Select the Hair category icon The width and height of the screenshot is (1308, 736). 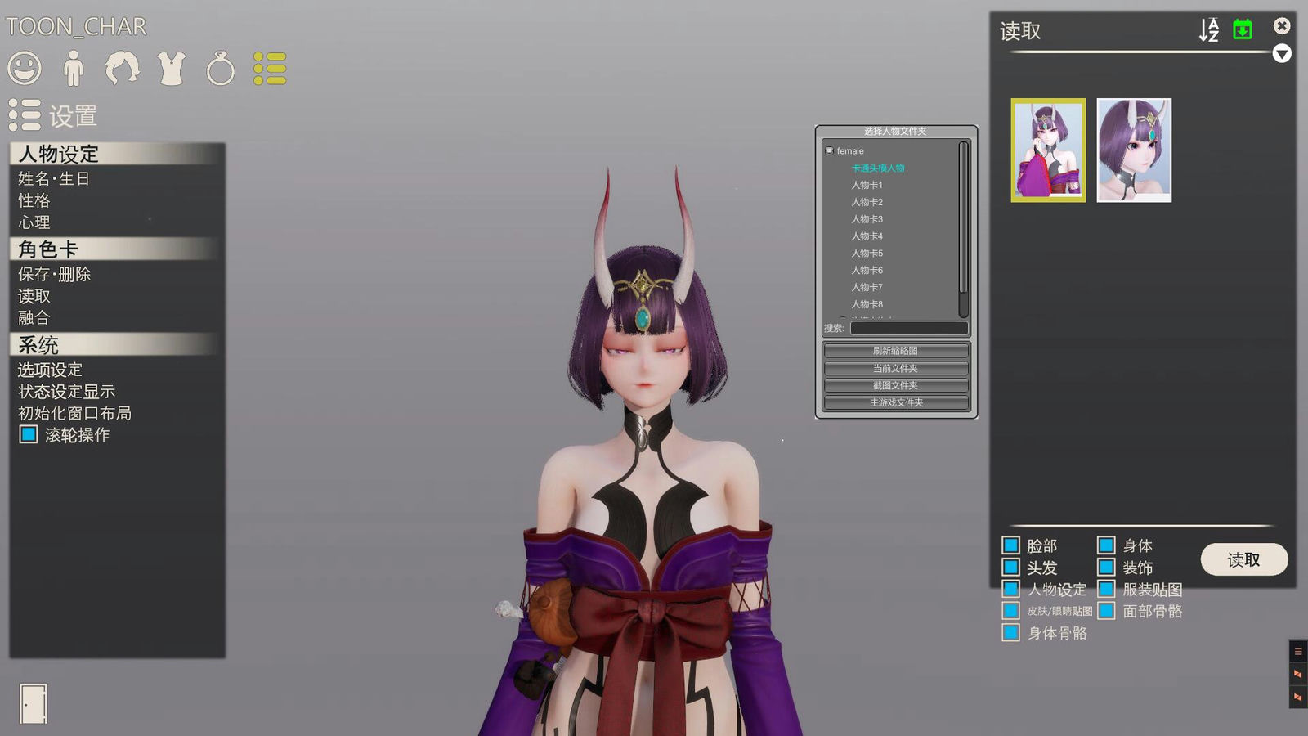pos(122,69)
